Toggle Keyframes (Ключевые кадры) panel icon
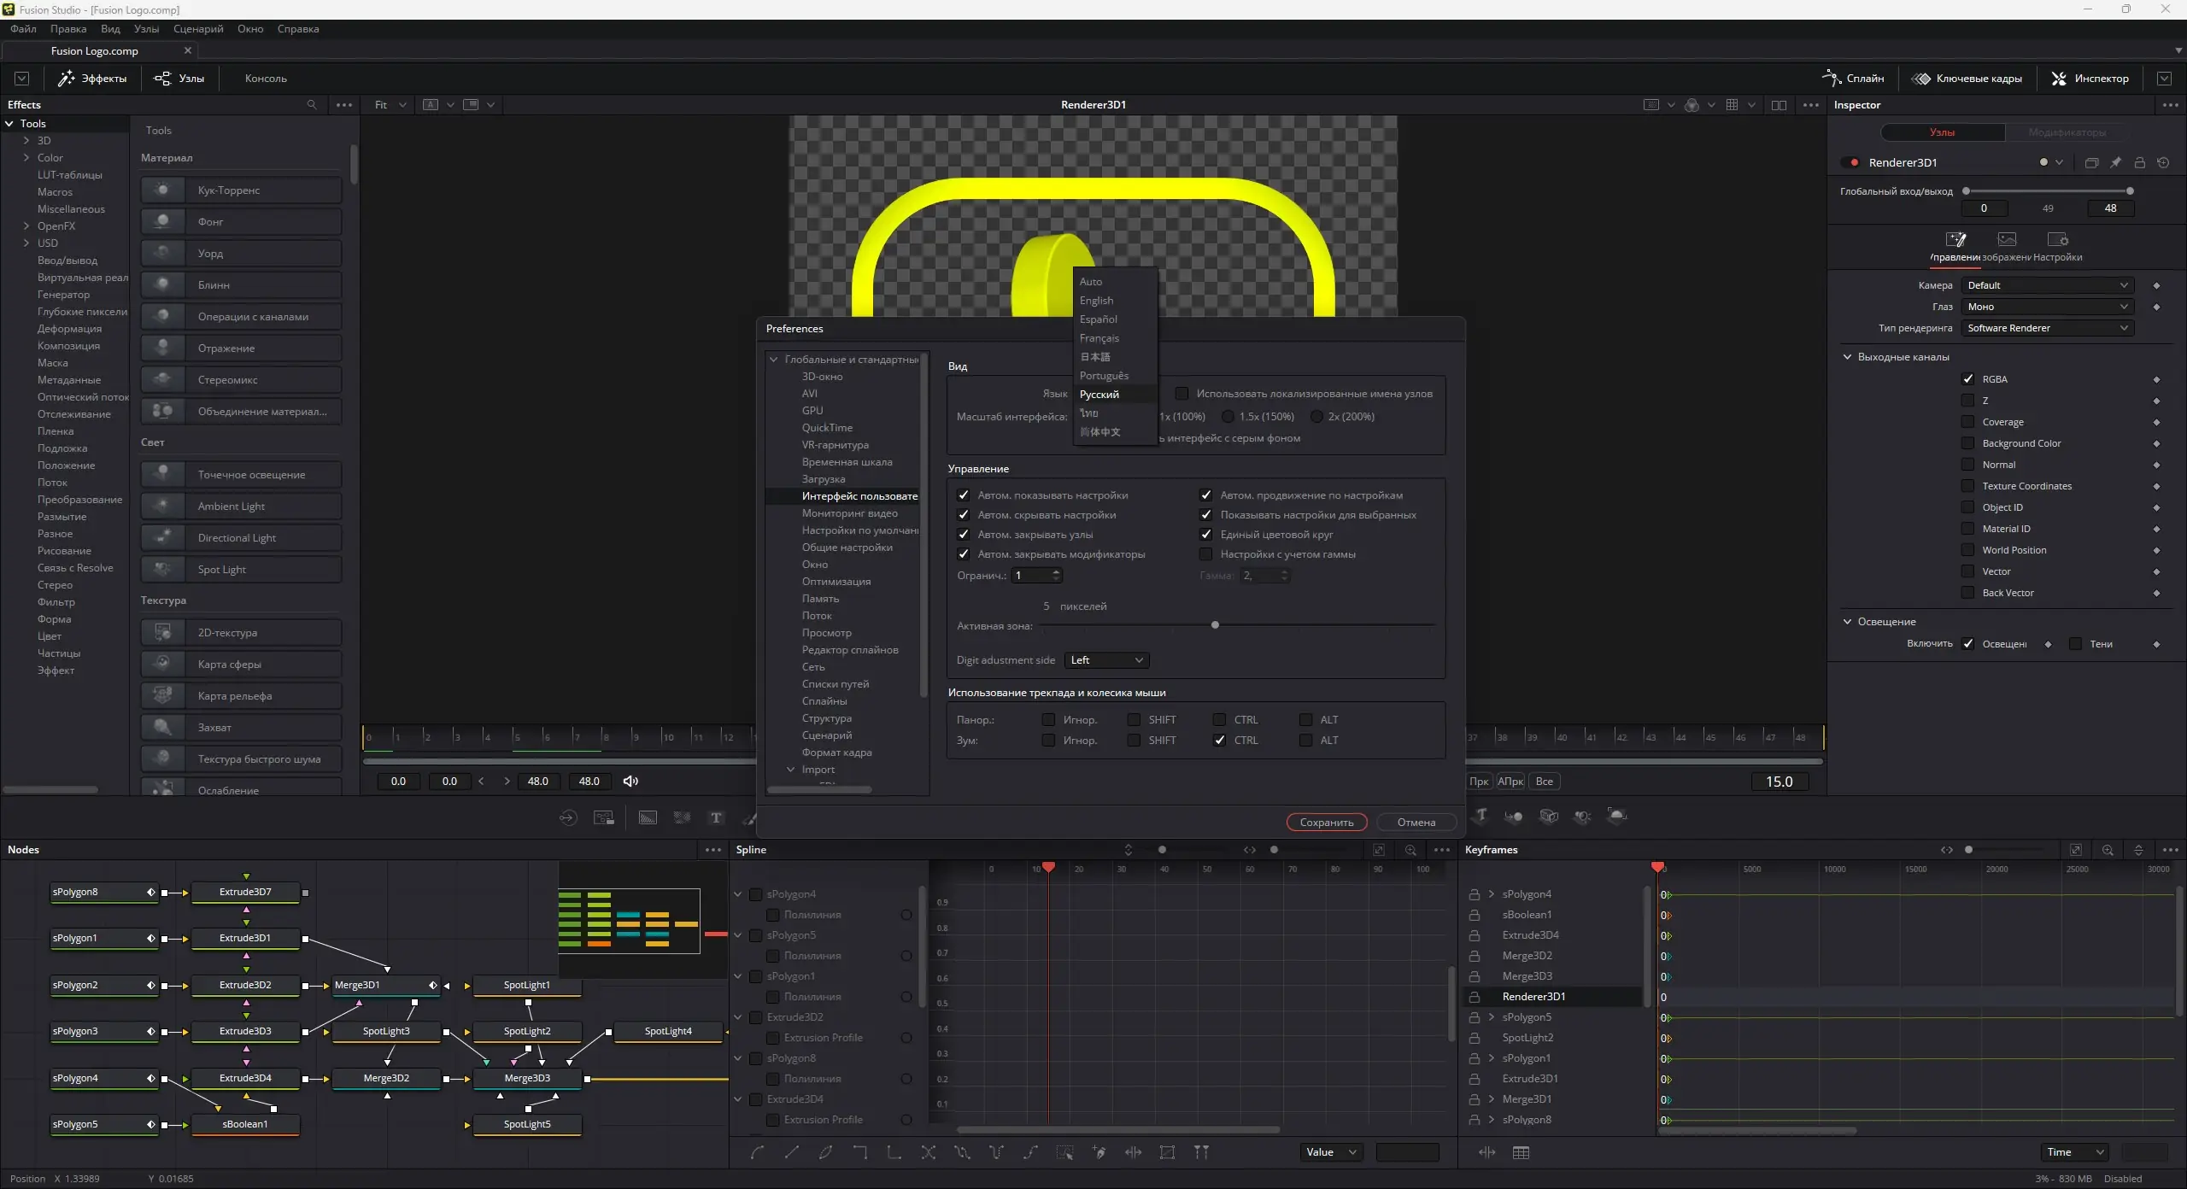Image resolution: width=2187 pixels, height=1189 pixels. coord(1966,79)
